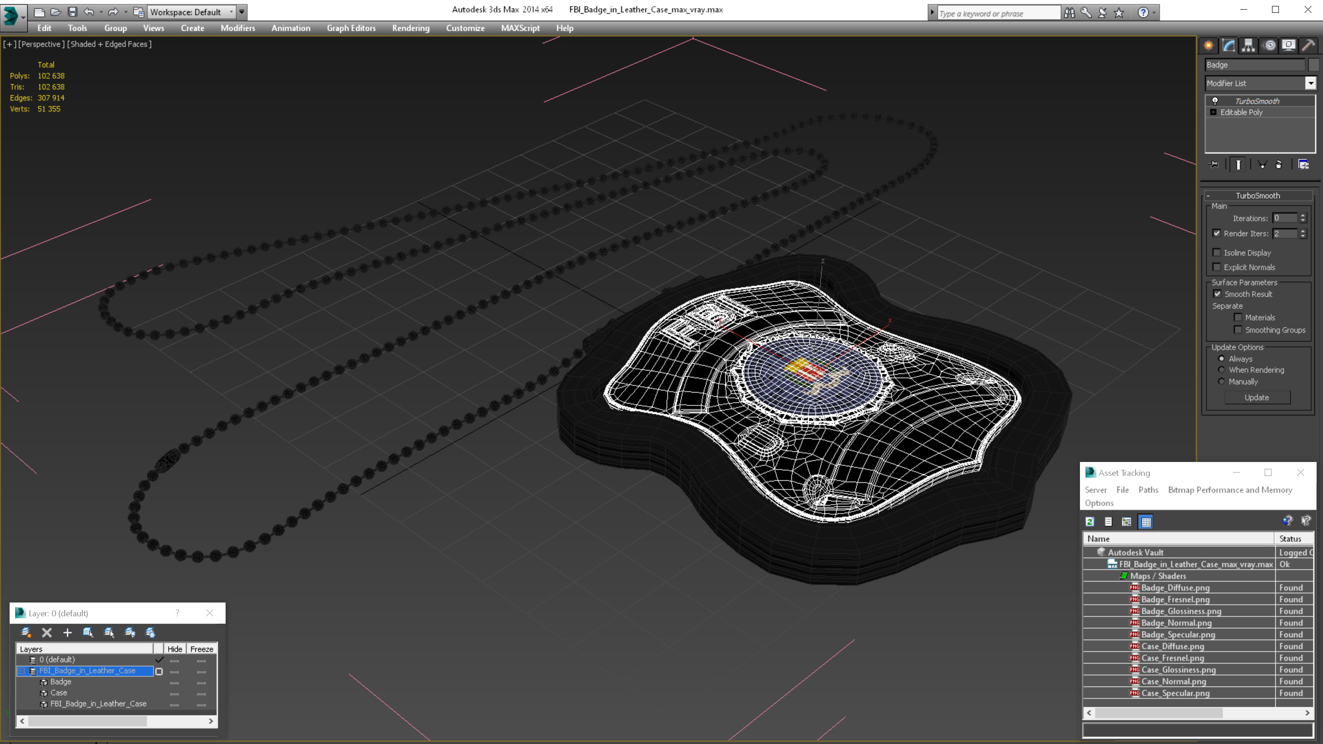Open the Motion command panel tab
1323x744 pixels.
(1269, 46)
